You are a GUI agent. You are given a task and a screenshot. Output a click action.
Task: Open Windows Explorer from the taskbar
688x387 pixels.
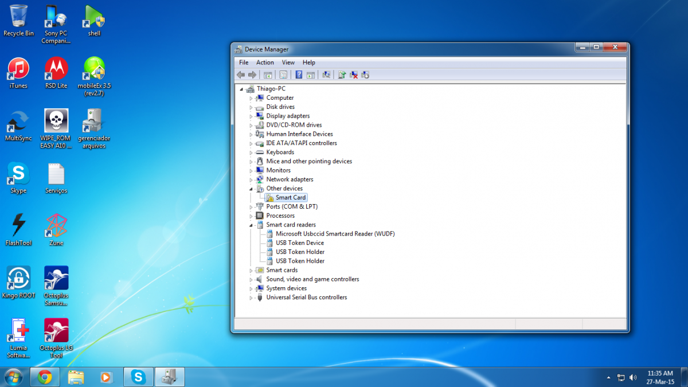point(76,377)
